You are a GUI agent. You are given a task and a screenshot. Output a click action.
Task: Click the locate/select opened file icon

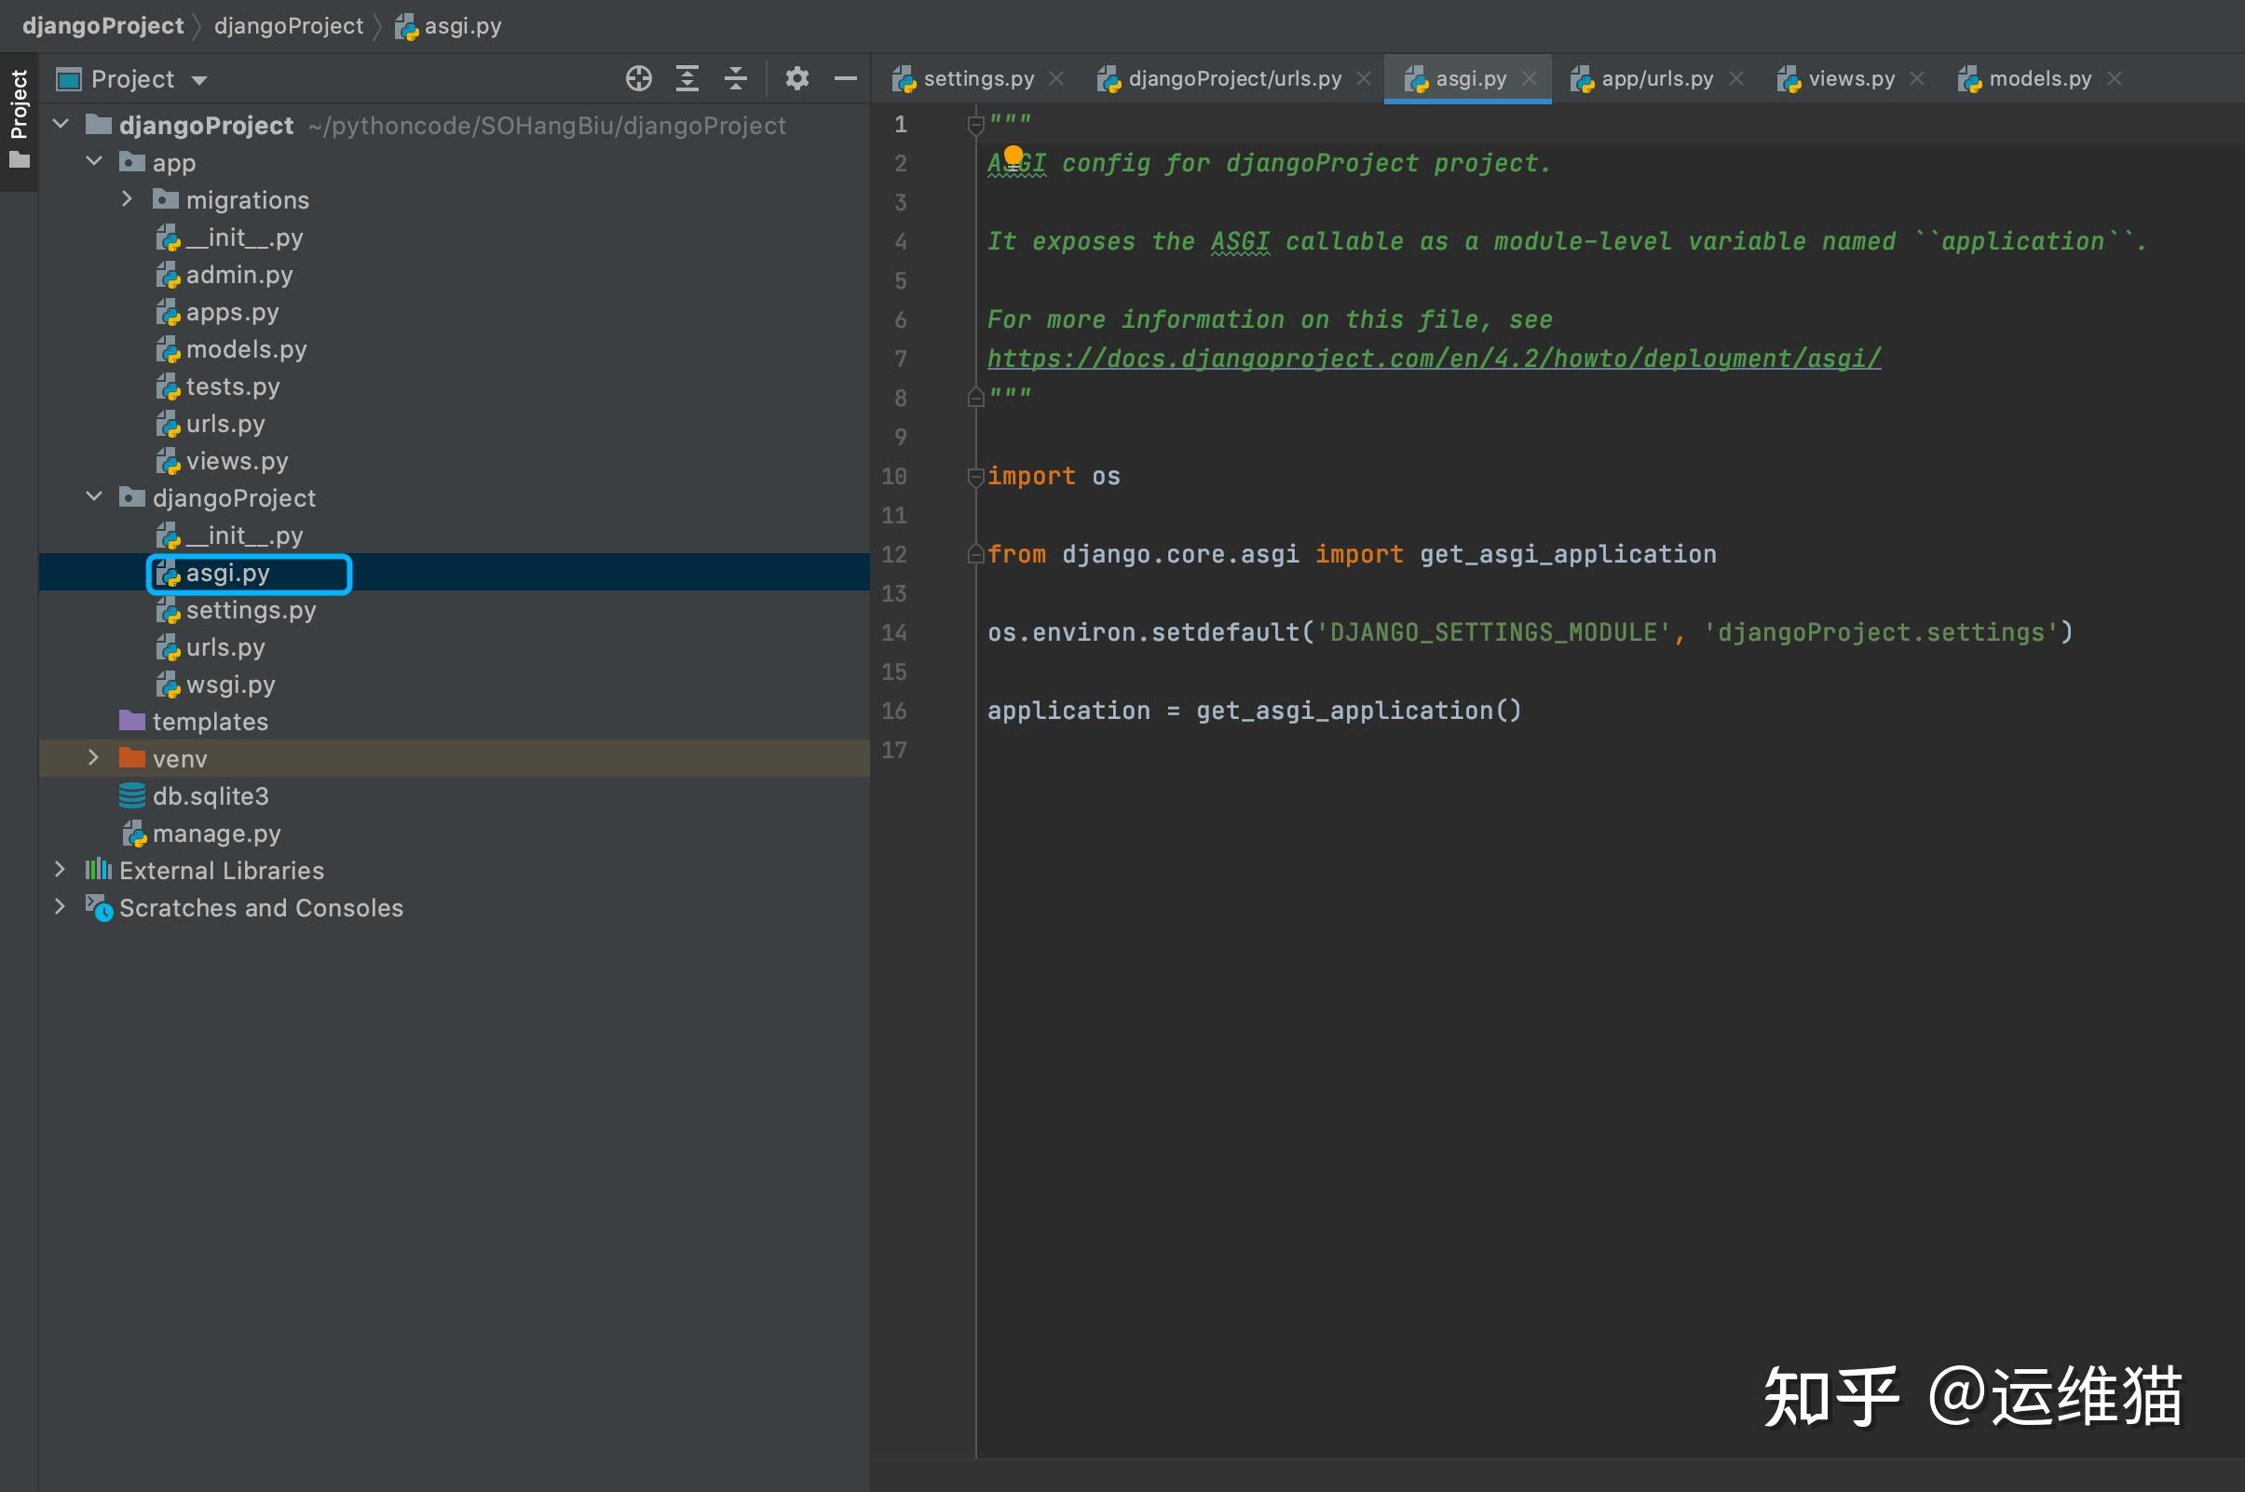(639, 79)
